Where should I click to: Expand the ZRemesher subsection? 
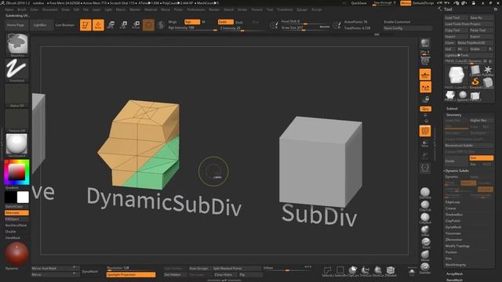453,240
